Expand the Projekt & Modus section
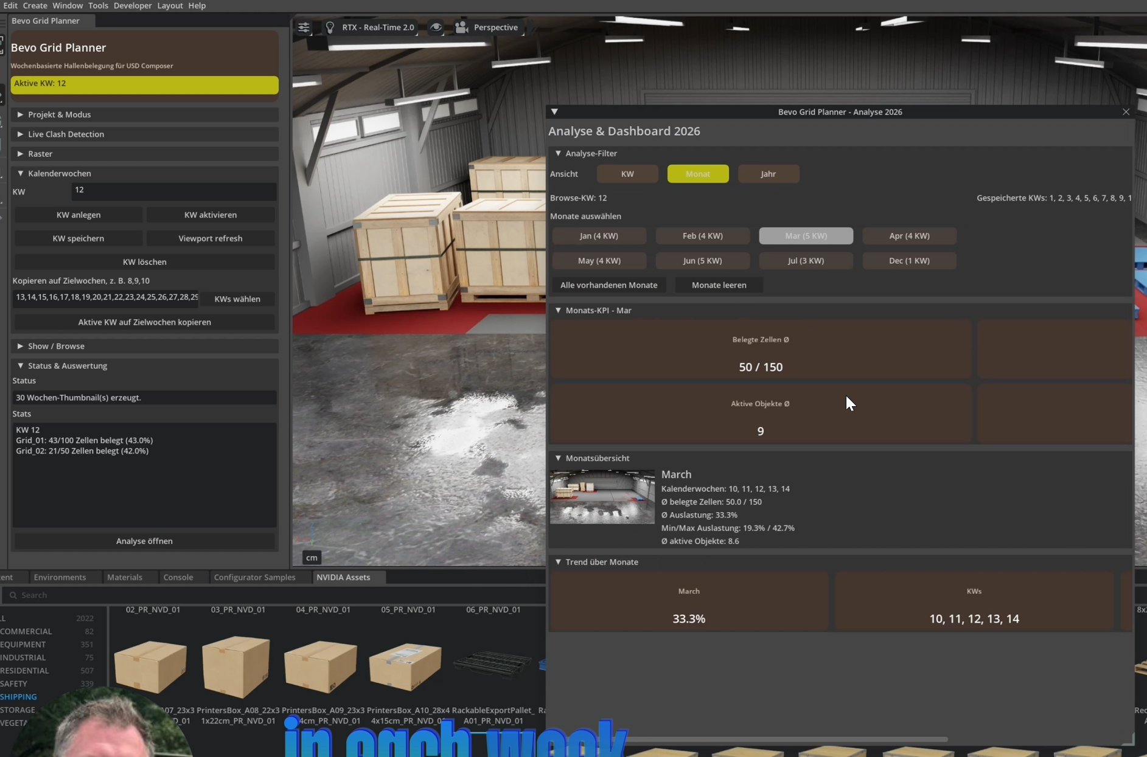Screen dimensions: 1147x757 (145, 114)
